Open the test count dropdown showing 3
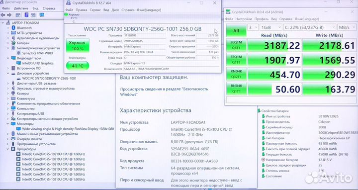Image resolution: width=358 pixels, height=190 pixels. pyautogui.click(x=253, y=27)
